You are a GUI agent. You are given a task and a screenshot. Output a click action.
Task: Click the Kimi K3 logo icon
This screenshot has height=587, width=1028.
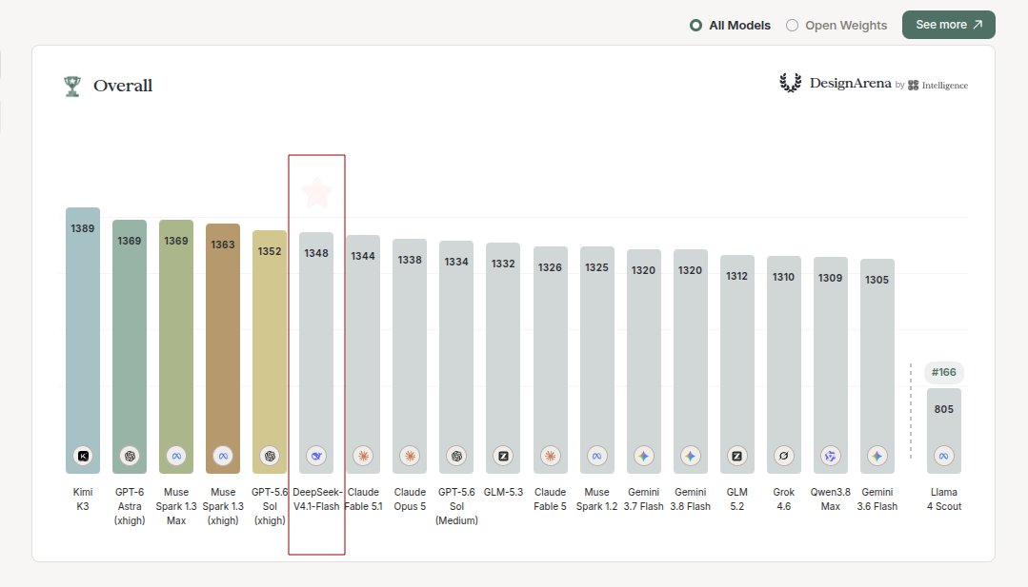[83, 456]
